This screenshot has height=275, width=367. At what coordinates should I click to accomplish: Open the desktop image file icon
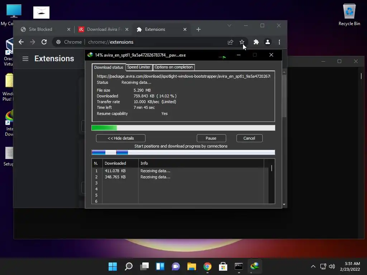pos(42,13)
